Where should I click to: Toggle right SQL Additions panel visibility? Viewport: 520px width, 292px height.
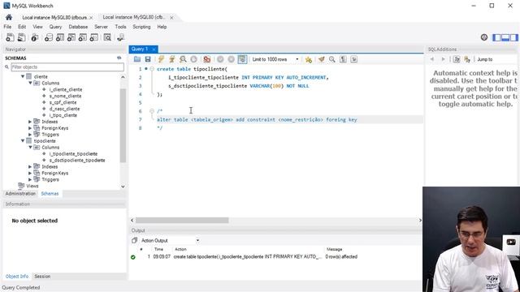tap(513, 37)
